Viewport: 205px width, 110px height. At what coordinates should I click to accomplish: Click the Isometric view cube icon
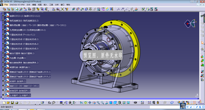tap(115, 103)
